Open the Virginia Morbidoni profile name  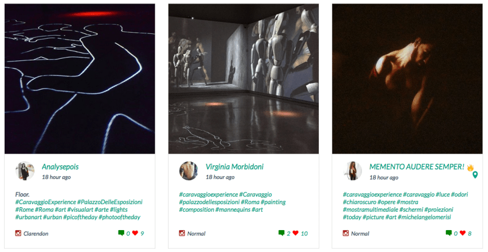234,167
